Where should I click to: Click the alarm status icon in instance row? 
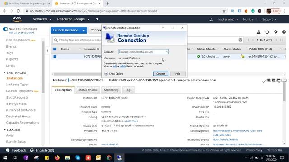(x=242, y=57)
